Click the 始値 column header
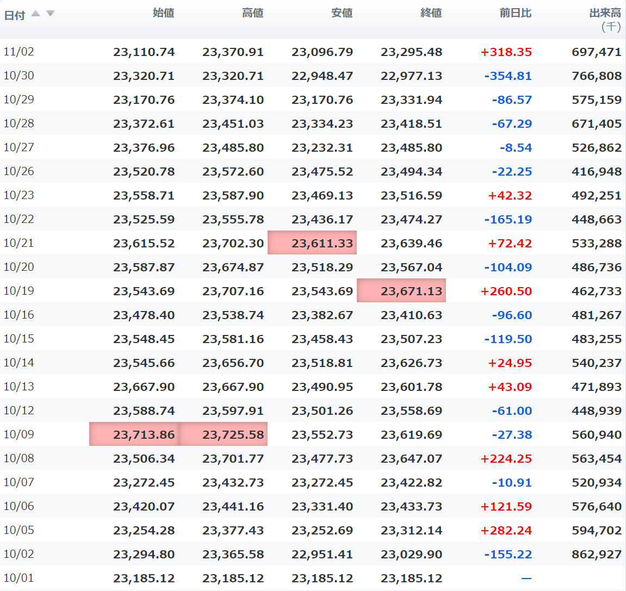Viewport: 626px width, 591px height. 163,13
